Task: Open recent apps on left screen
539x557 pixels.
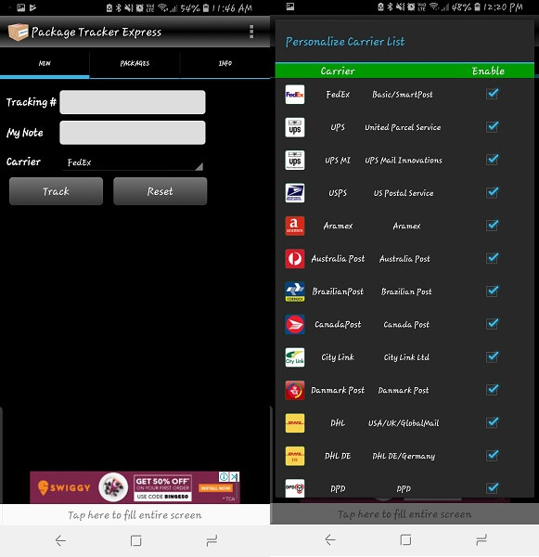Action: click(x=212, y=540)
